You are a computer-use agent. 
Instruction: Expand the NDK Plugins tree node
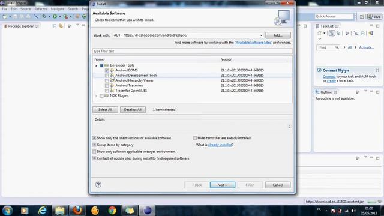96,96
